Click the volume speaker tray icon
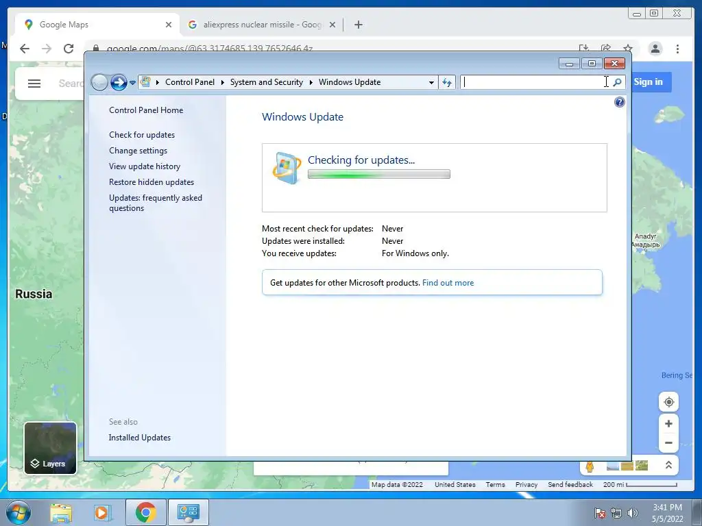 632,513
